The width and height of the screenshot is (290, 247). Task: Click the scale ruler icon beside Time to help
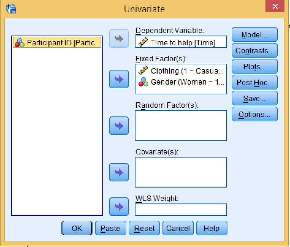point(143,42)
